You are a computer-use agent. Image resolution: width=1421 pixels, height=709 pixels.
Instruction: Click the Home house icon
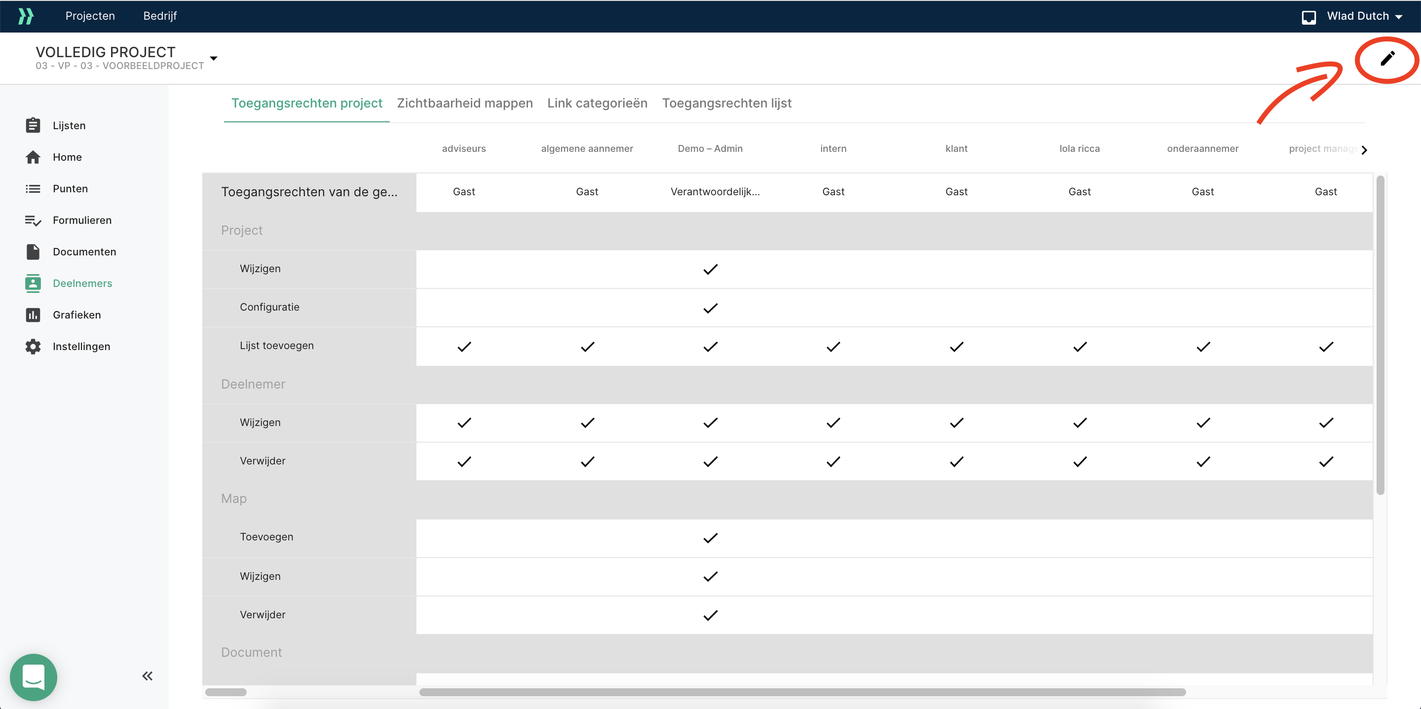(x=33, y=157)
